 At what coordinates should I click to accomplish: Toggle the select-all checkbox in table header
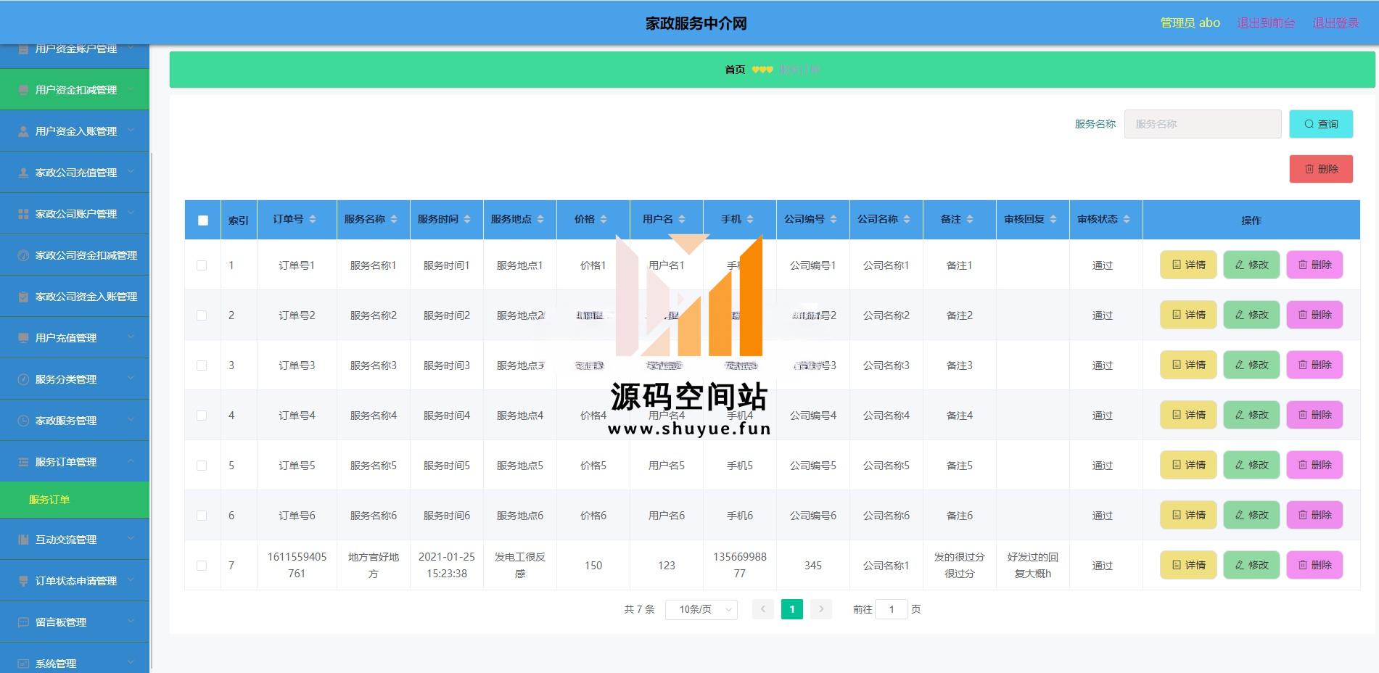click(203, 220)
